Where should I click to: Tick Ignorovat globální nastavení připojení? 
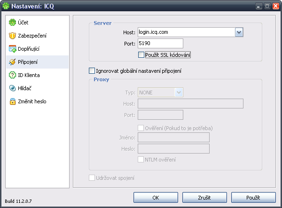(92, 71)
